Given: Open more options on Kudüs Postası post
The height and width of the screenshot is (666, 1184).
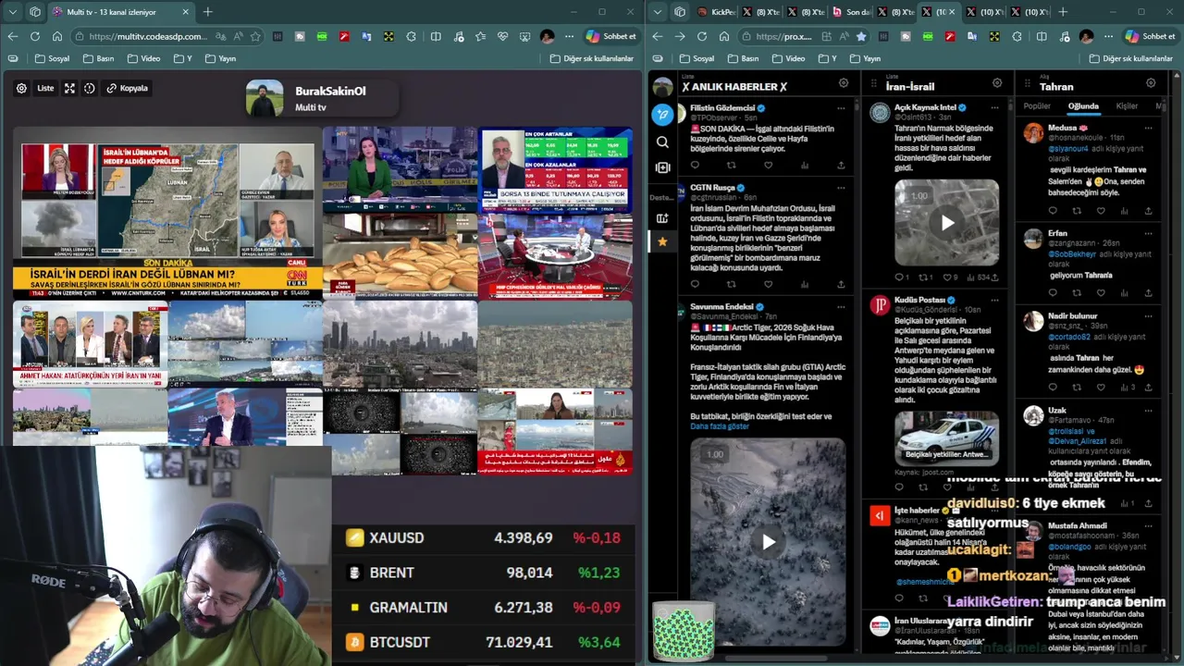Looking at the screenshot, I should (995, 300).
